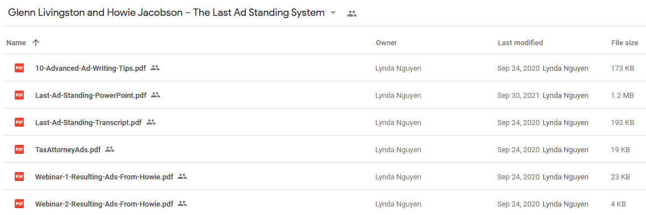The image size is (646, 215).
Task: Click the Owner column header
Action: pos(386,42)
